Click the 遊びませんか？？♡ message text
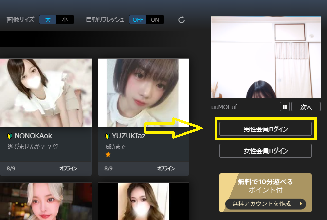 tap(33, 147)
